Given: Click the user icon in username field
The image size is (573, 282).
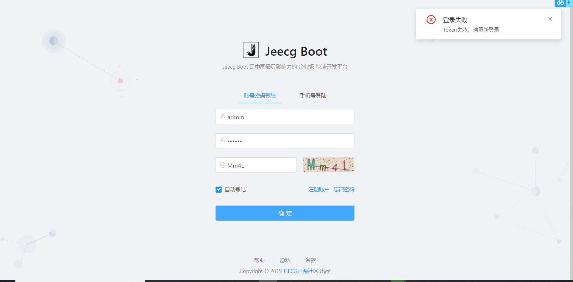Looking at the screenshot, I should (223, 117).
